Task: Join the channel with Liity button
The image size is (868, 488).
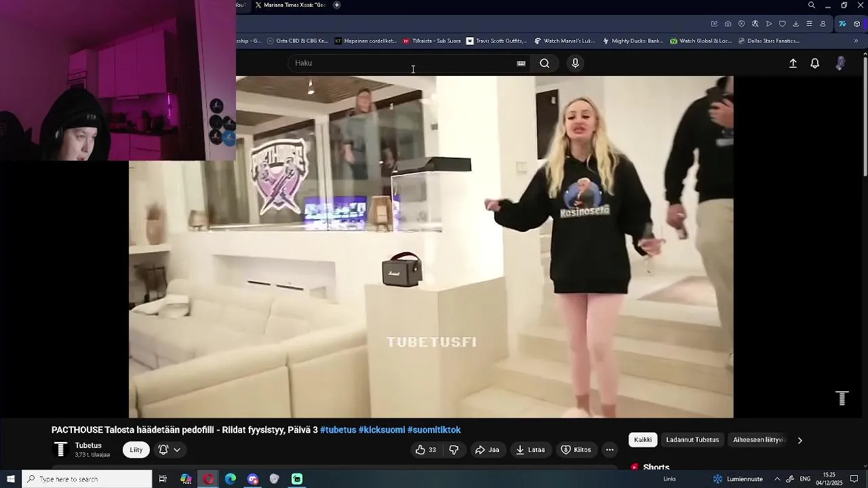Action: point(136,449)
